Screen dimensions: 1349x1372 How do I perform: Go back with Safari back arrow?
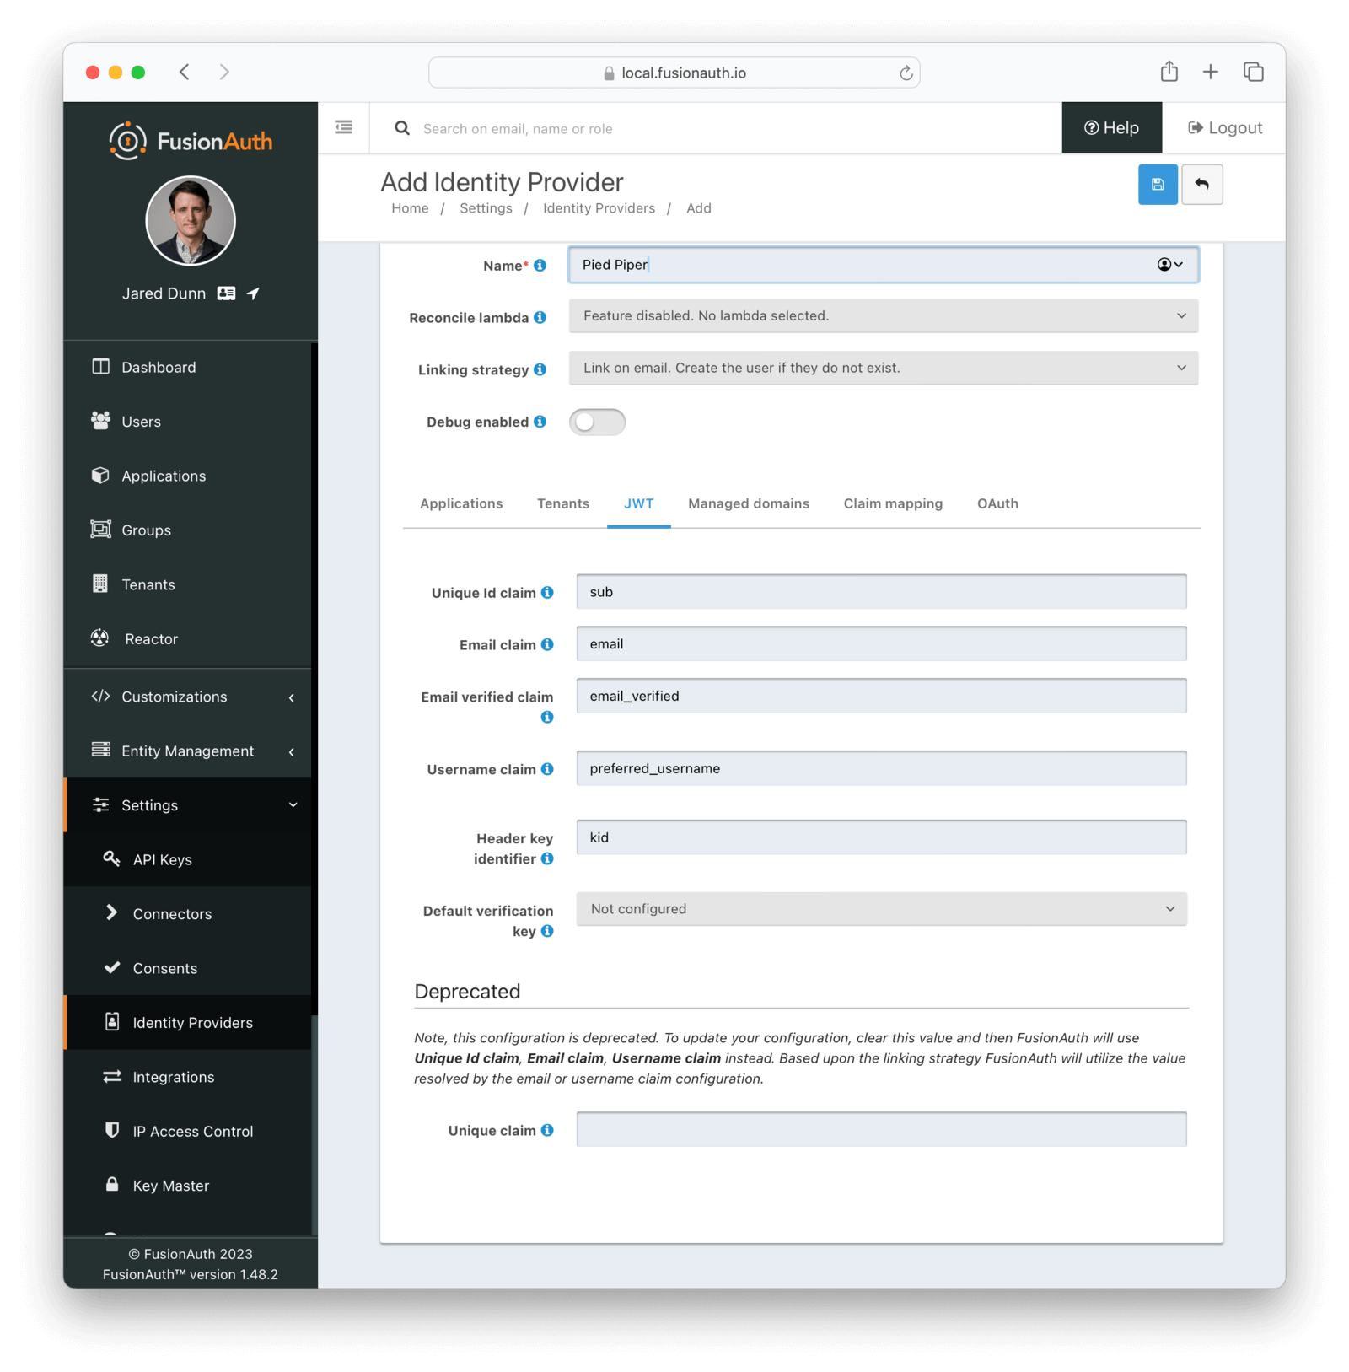click(185, 73)
